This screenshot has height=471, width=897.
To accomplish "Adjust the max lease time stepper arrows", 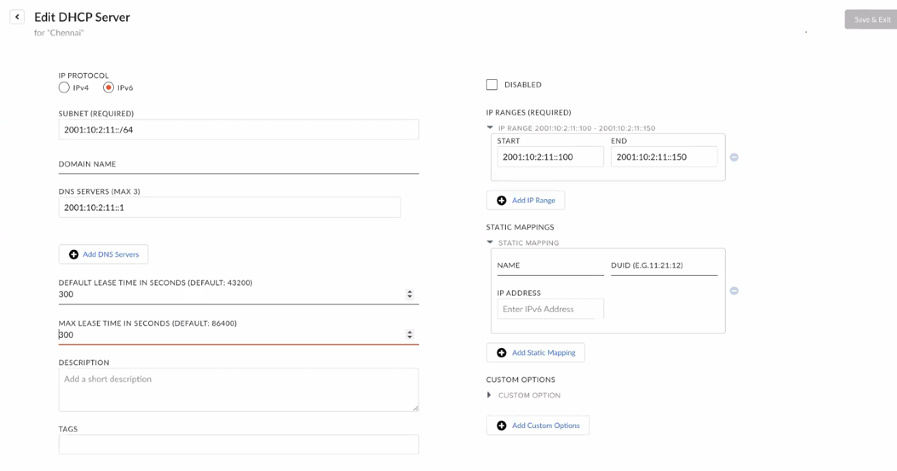I will tap(410, 335).
